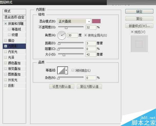Open 描边 settings page
The height and width of the screenshot is (126, 156).
click(11, 40)
